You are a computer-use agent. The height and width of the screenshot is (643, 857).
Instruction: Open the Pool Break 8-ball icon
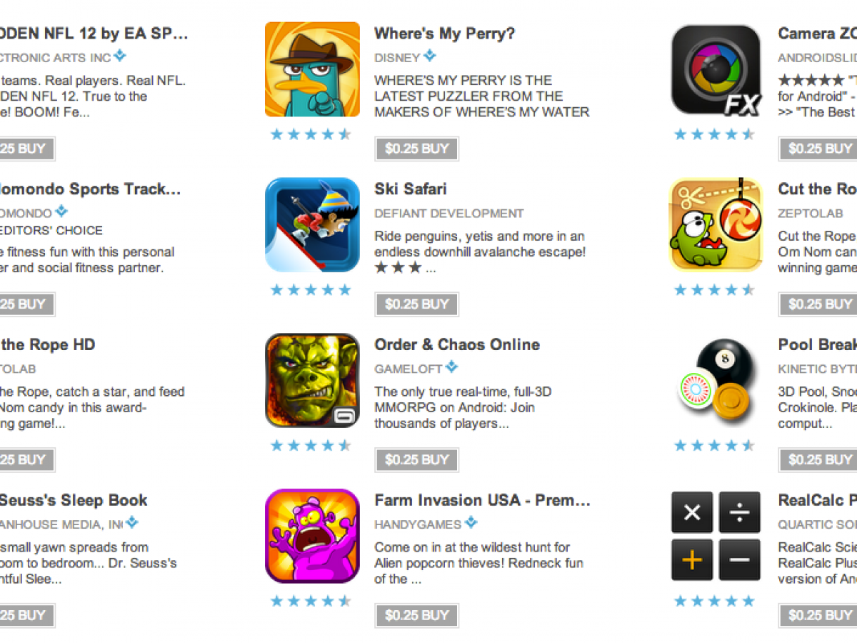[x=716, y=381]
